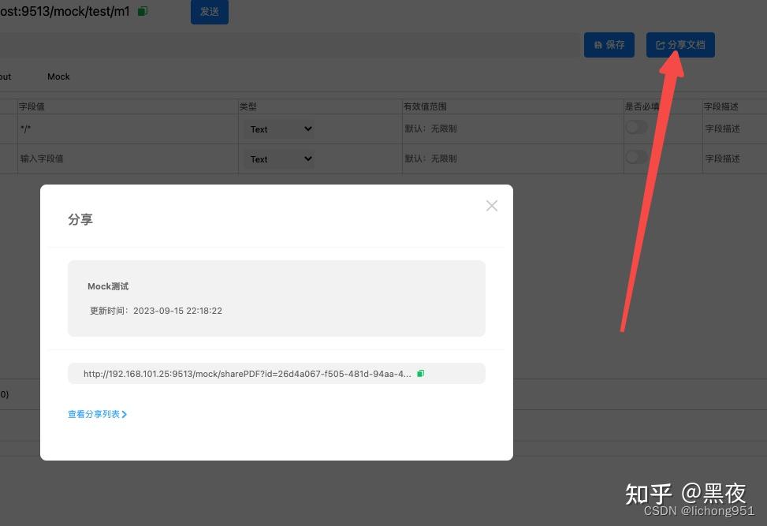Toggle the required switch for the */* row

coord(637,125)
